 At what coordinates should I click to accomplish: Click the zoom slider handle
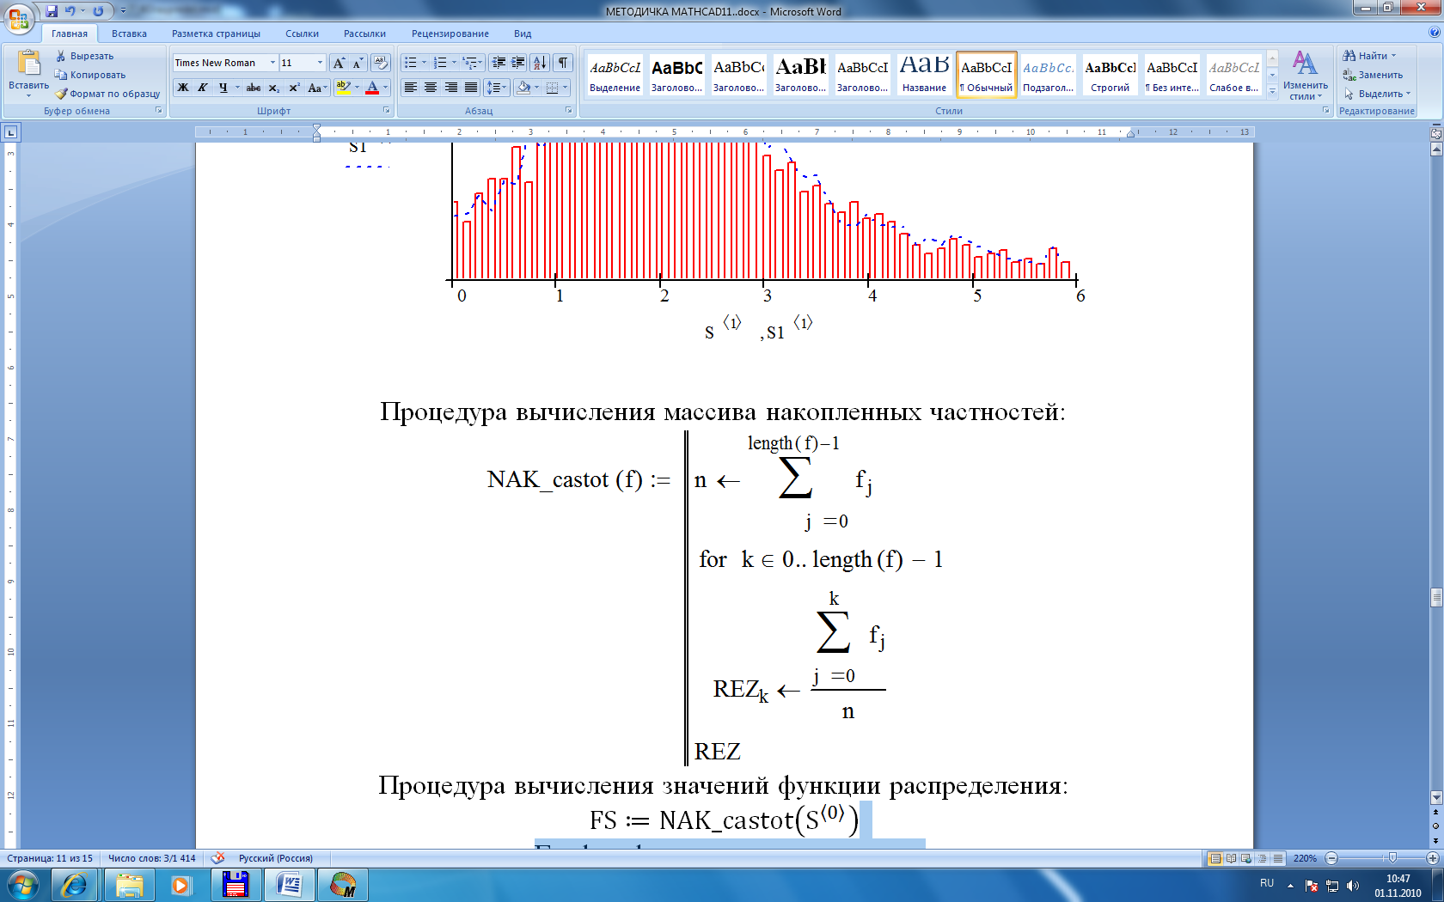[x=1392, y=858]
